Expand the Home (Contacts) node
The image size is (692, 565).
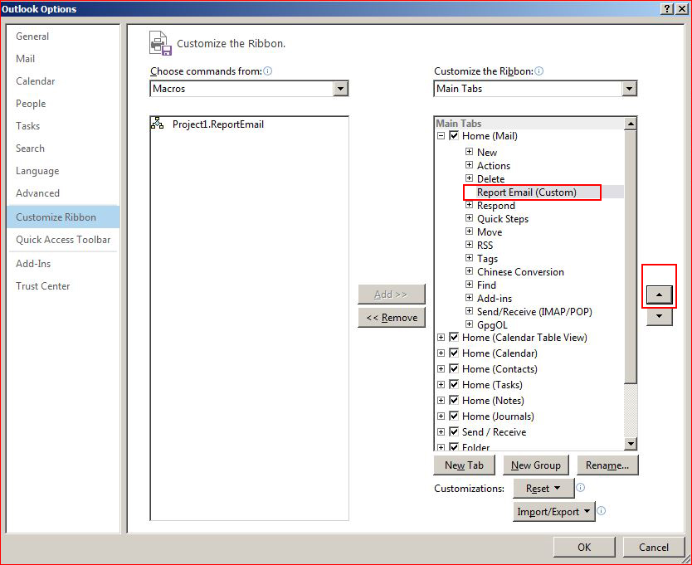[441, 369]
